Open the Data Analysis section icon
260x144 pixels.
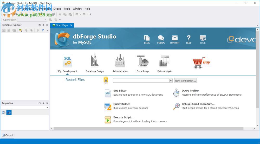point(164,61)
